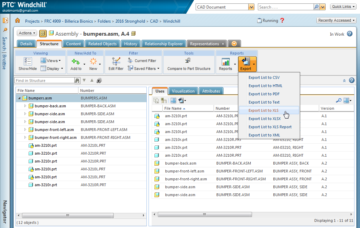
Task: Click the clipboard icon next to Running
Action: click(259, 20)
